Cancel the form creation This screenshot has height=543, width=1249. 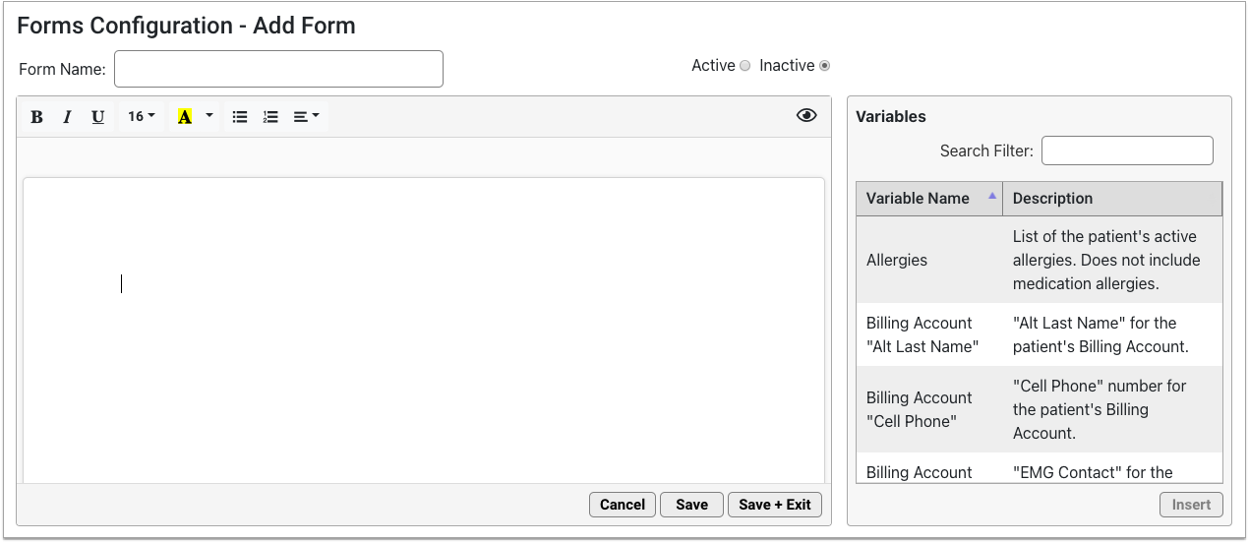coord(623,505)
